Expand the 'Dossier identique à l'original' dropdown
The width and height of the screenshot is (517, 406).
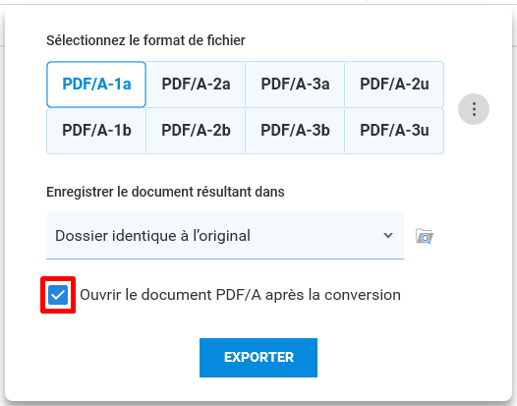click(x=225, y=236)
